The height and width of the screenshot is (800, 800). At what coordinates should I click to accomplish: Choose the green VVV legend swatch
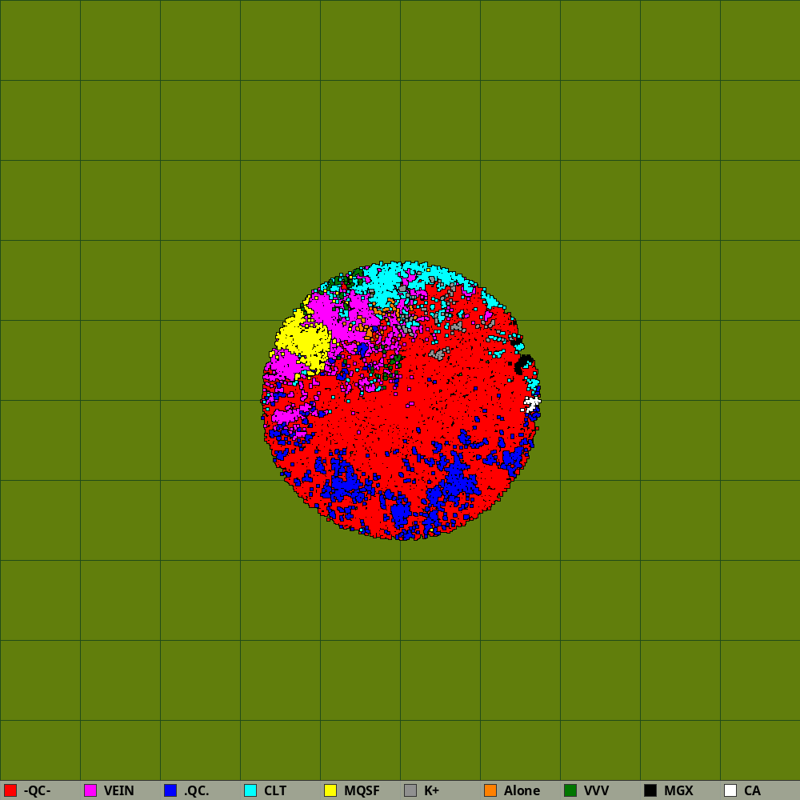(x=570, y=790)
